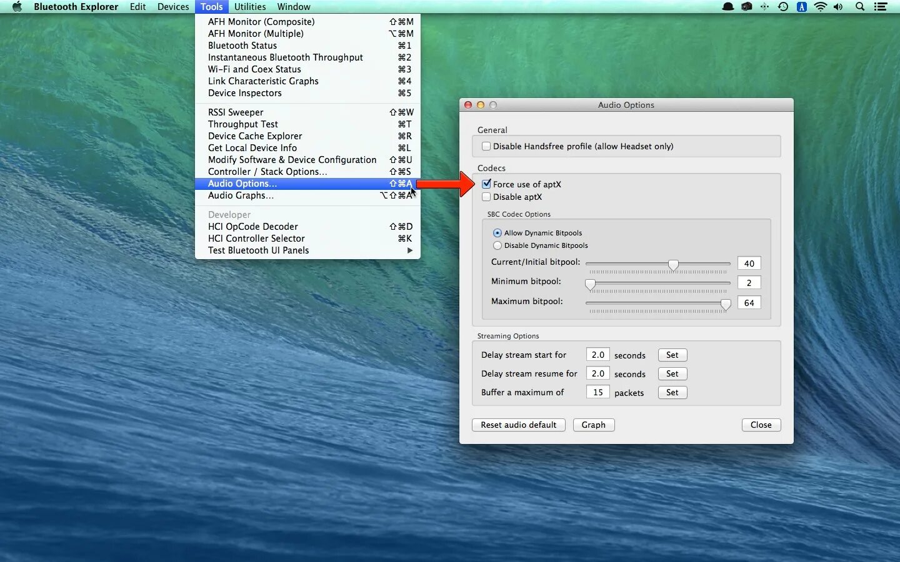
Task: Open Spotlight search magnifier
Action: point(860,7)
